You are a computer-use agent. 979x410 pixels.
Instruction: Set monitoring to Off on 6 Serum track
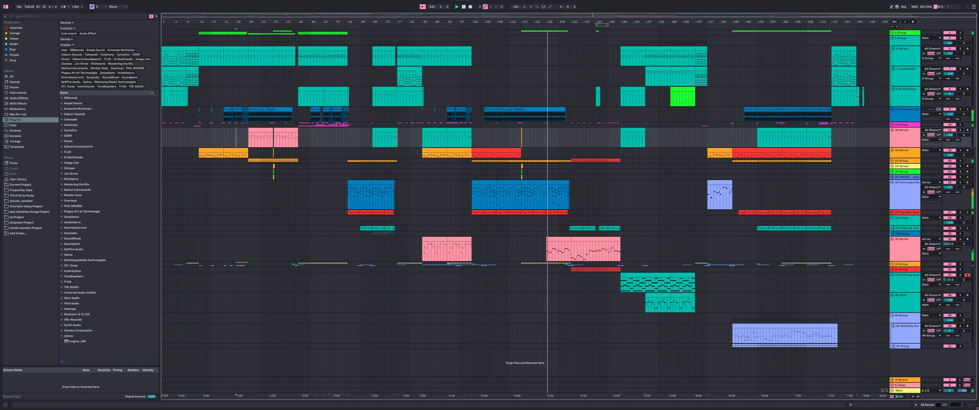coord(938,53)
